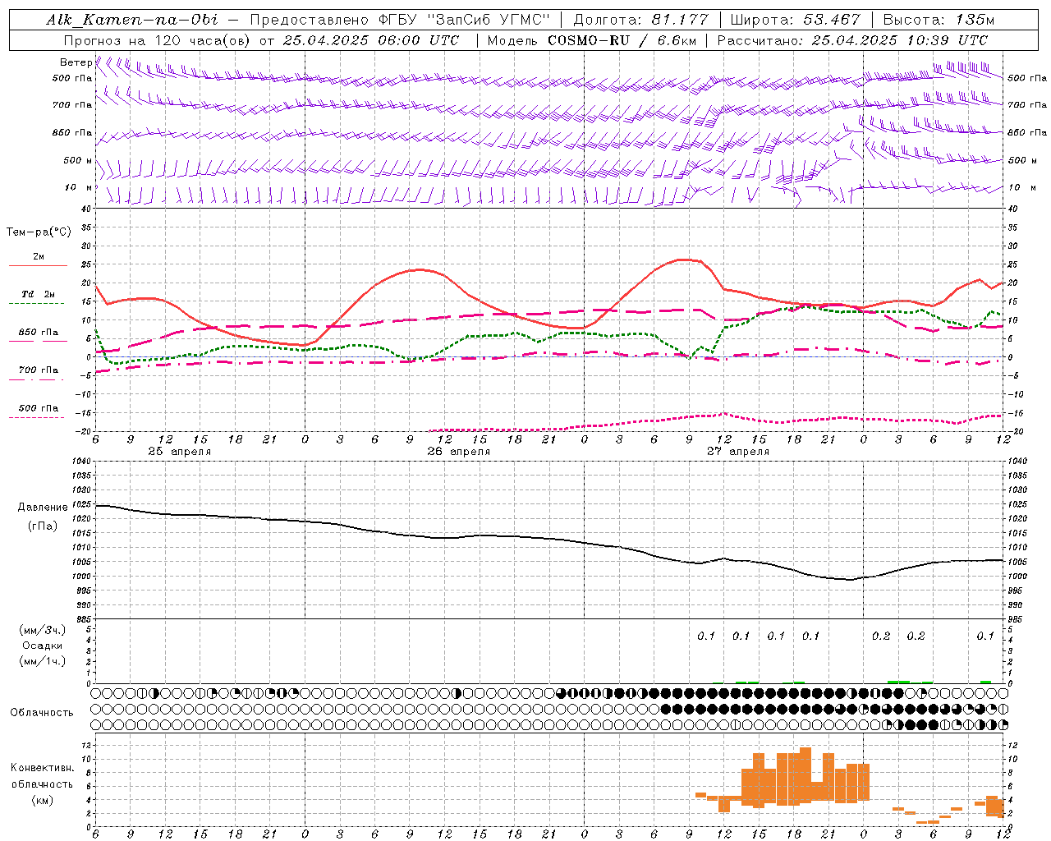Click the 700 гПа temperature legend label
The height and width of the screenshot is (841, 1051).
click(39, 370)
